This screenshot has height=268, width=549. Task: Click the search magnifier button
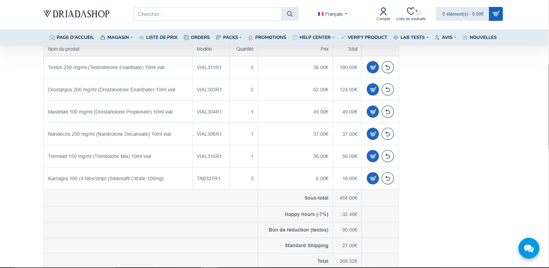point(290,14)
